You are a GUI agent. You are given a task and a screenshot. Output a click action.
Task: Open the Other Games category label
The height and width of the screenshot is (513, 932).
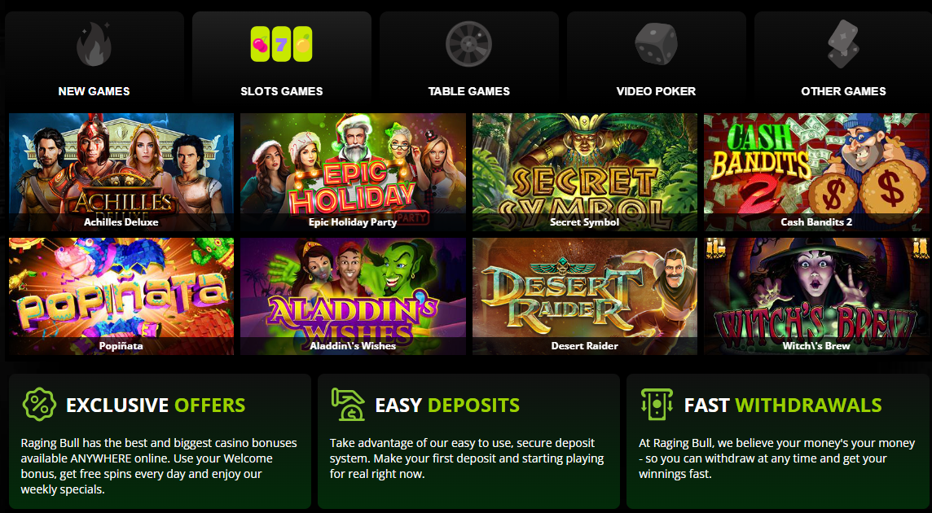coord(843,91)
